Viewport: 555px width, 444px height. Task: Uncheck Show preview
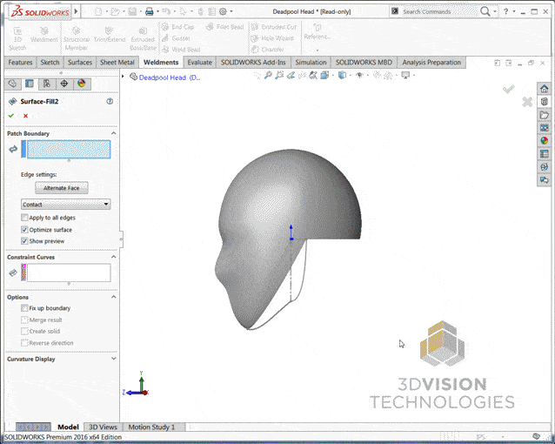click(24, 241)
